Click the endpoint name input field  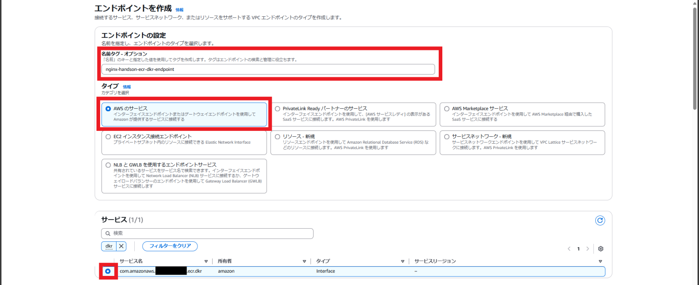pos(268,69)
